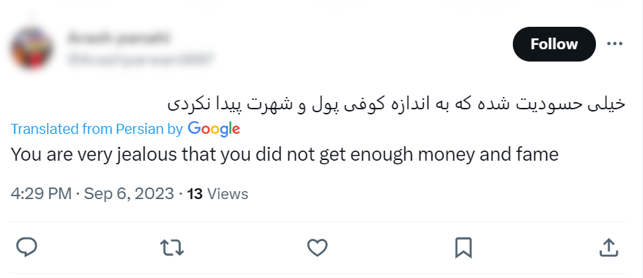
Task: Follow the tweet author
Action: tap(554, 44)
